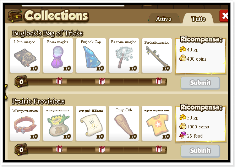Image resolution: width=235 pixels, height=167 pixels.
Task: Select the Bastone magico sparkling staff
Action: (x=124, y=56)
